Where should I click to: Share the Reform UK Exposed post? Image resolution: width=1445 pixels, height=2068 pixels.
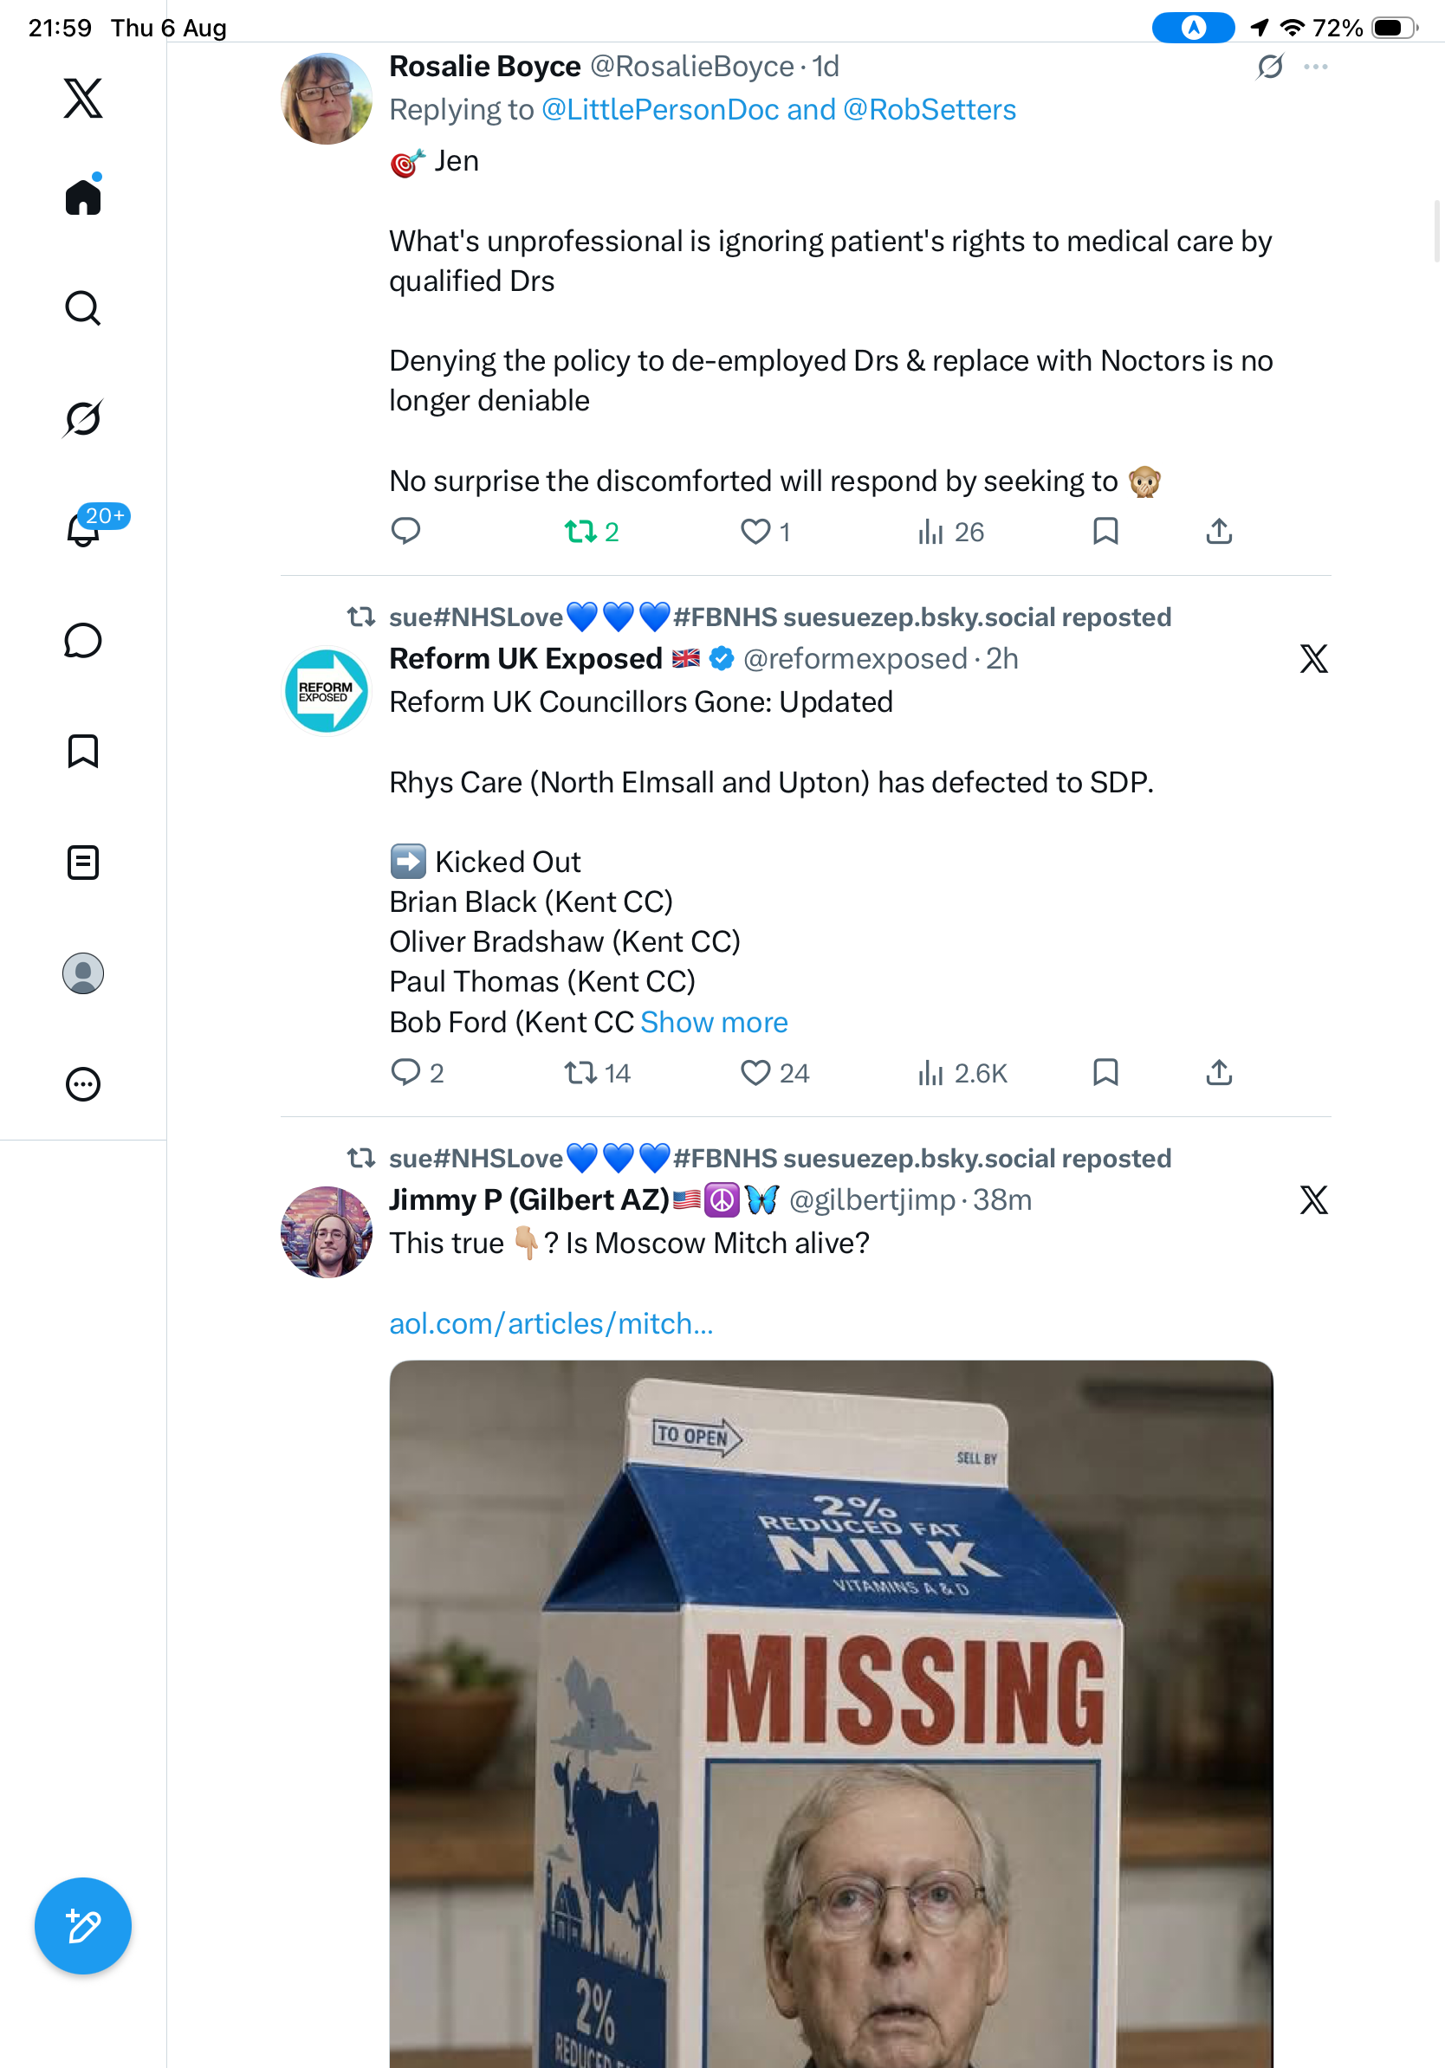[1219, 1073]
